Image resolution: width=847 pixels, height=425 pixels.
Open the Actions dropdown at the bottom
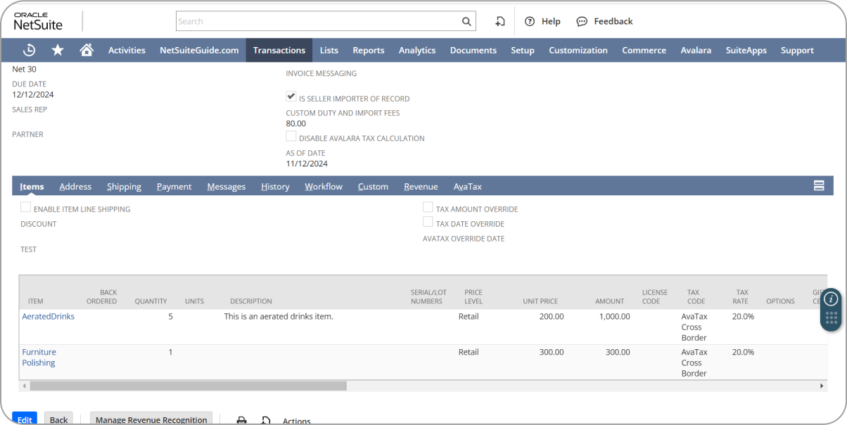[296, 419]
